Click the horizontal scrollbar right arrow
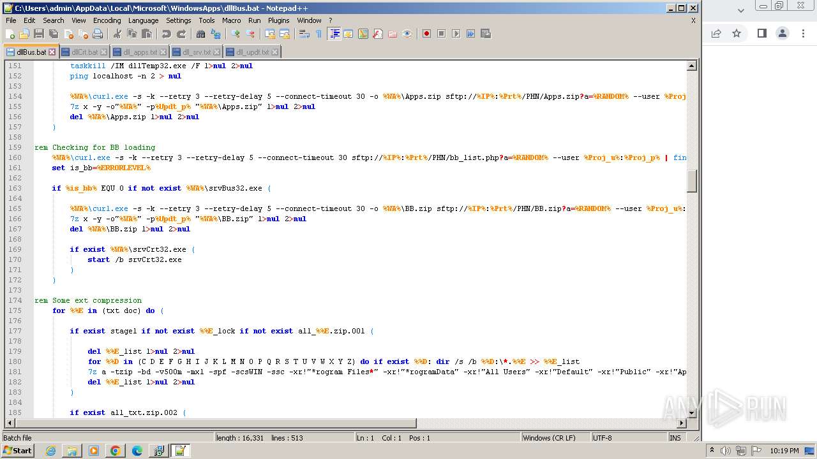Screen dimensions: 817x459 pos(682,423)
